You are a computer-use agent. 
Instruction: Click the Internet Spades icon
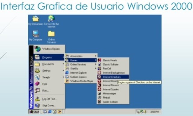pyautogui.click(x=100, y=89)
